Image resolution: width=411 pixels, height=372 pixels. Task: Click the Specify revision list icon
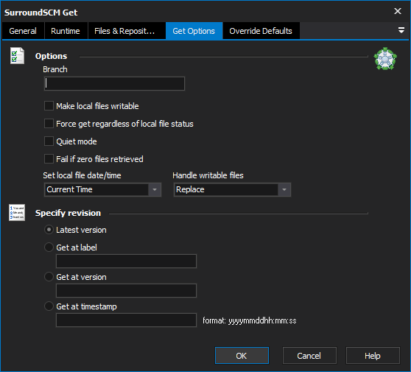click(x=17, y=213)
